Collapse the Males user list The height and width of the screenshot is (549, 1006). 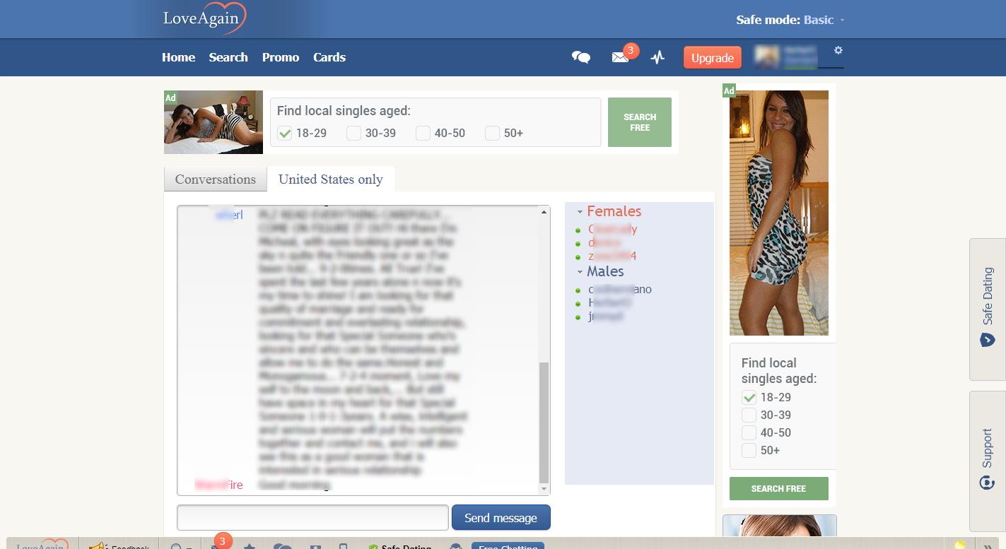pos(580,271)
